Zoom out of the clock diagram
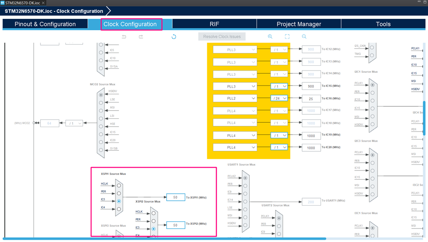428x242 pixels. click(304, 36)
